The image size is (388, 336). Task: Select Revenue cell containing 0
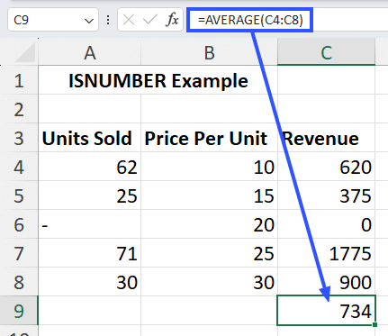326,224
